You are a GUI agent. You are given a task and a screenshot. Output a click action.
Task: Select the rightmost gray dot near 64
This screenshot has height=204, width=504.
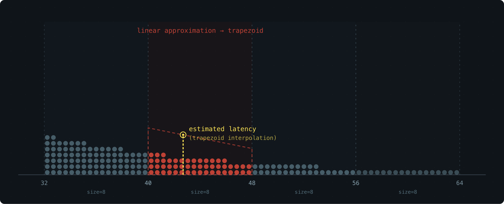pyautogui.click(x=457, y=172)
